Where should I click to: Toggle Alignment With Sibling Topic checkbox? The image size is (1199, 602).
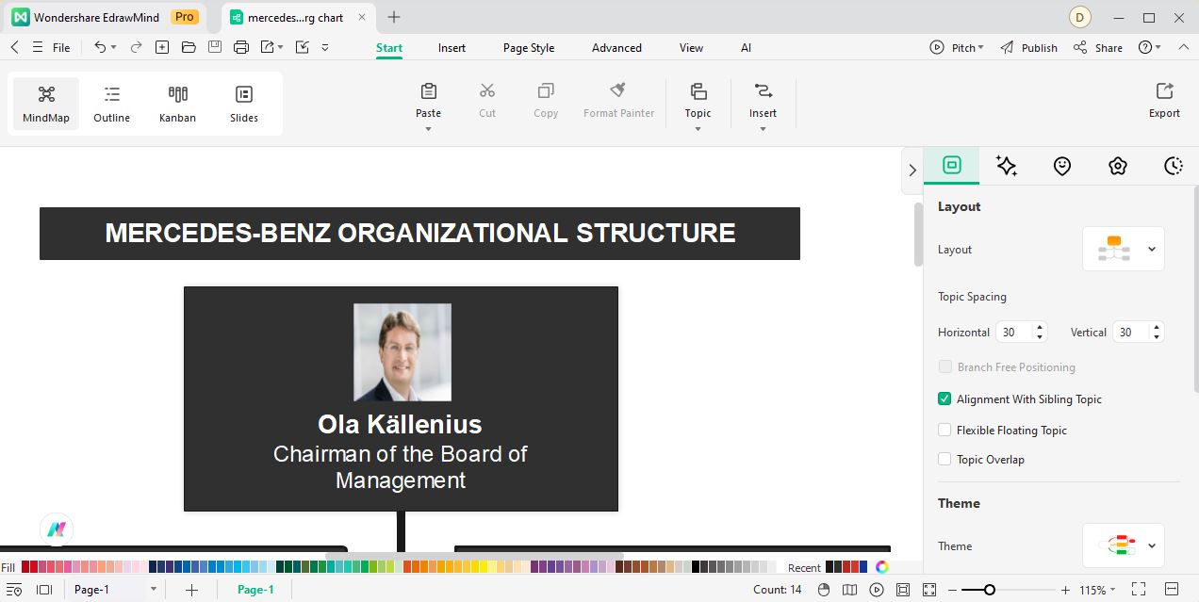click(x=944, y=399)
